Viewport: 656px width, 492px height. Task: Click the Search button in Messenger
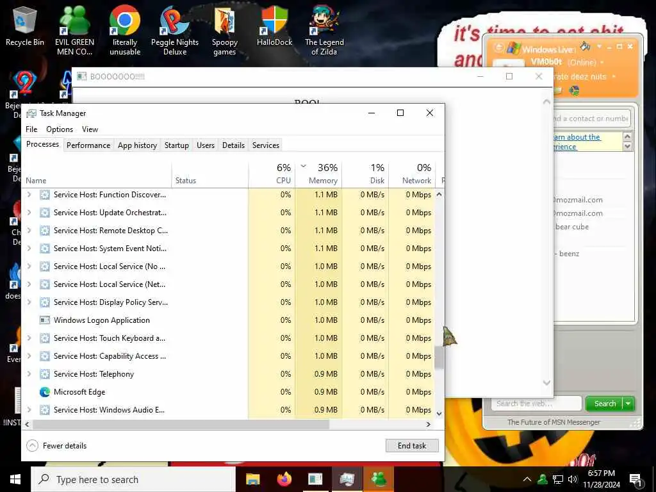pos(605,404)
